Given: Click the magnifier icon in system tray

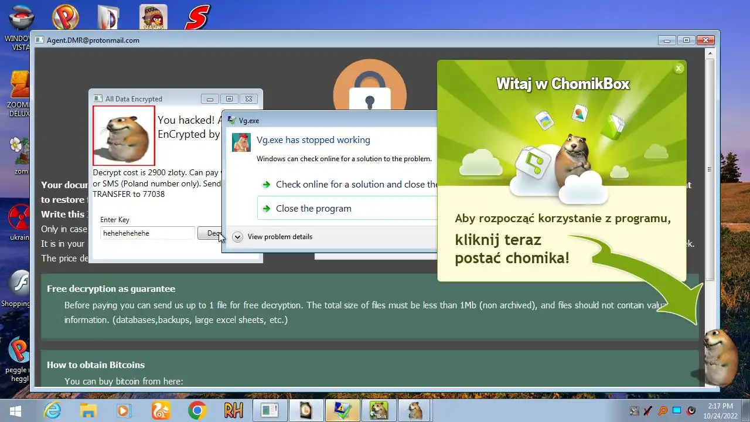Looking at the screenshot, I should [663, 411].
